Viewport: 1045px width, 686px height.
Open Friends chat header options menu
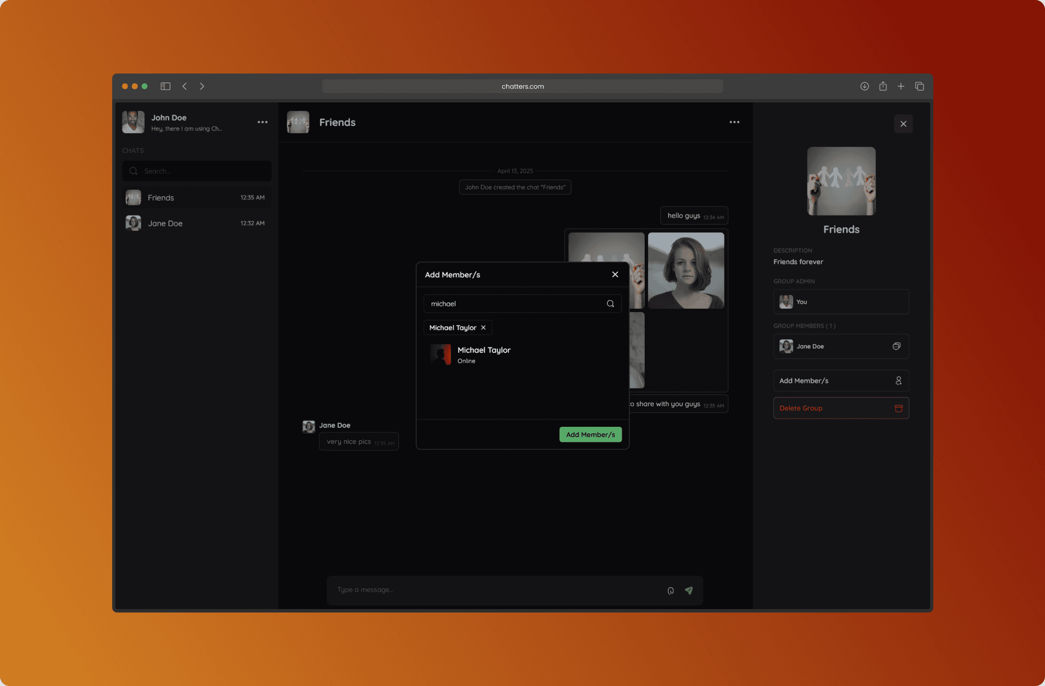734,122
